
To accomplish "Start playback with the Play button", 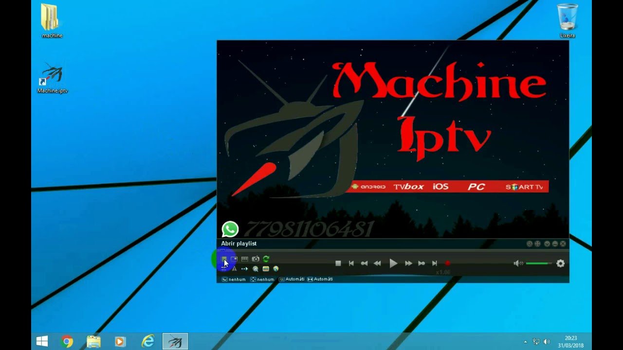I will [393, 263].
